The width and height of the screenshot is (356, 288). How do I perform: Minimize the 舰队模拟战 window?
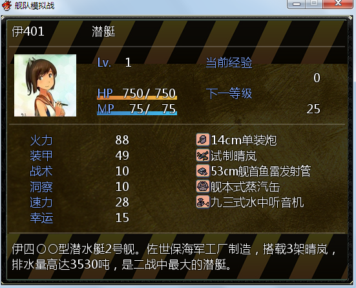click(x=297, y=4)
